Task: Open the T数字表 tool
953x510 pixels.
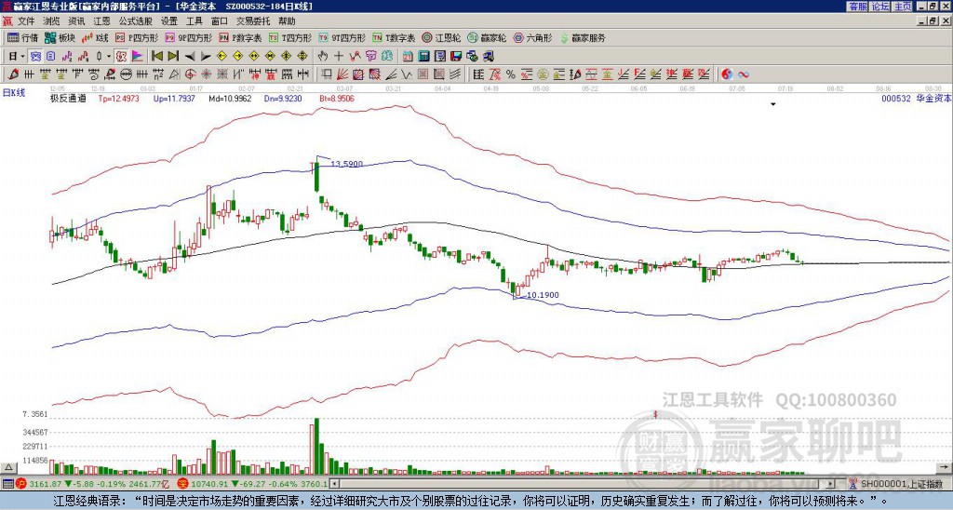Action: pyautogui.click(x=394, y=37)
